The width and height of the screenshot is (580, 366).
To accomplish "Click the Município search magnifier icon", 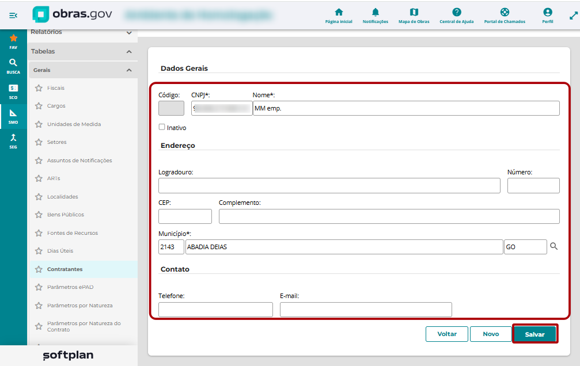I will point(554,246).
